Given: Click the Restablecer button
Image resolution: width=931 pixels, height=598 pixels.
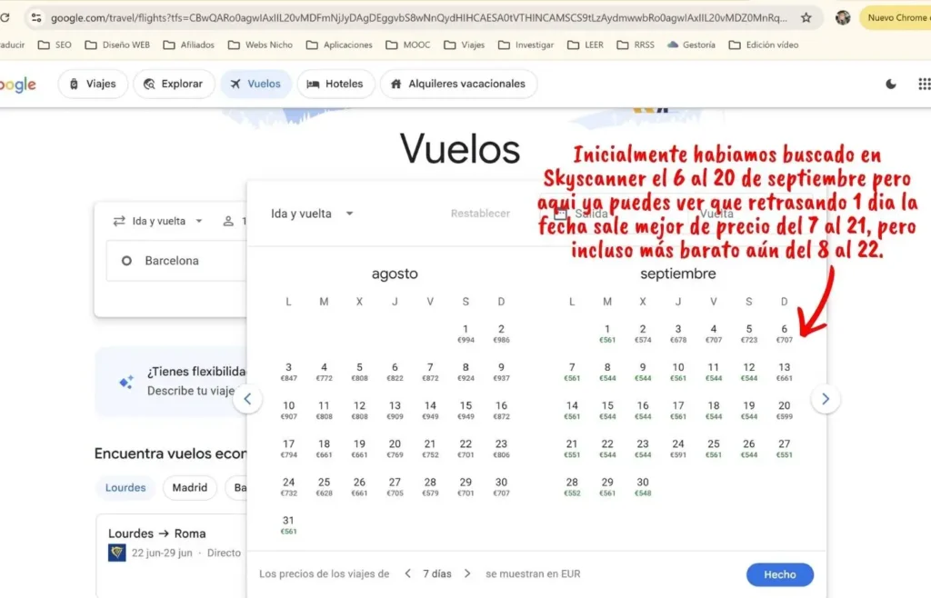Looking at the screenshot, I should (x=480, y=214).
